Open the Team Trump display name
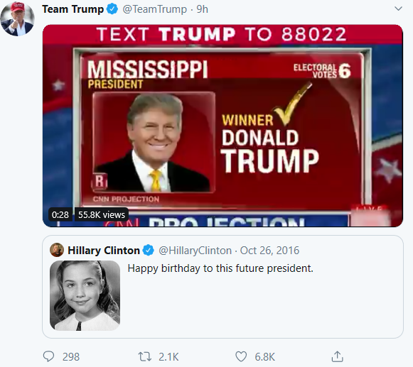The width and height of the screenshot is (413, 367). 73,9
